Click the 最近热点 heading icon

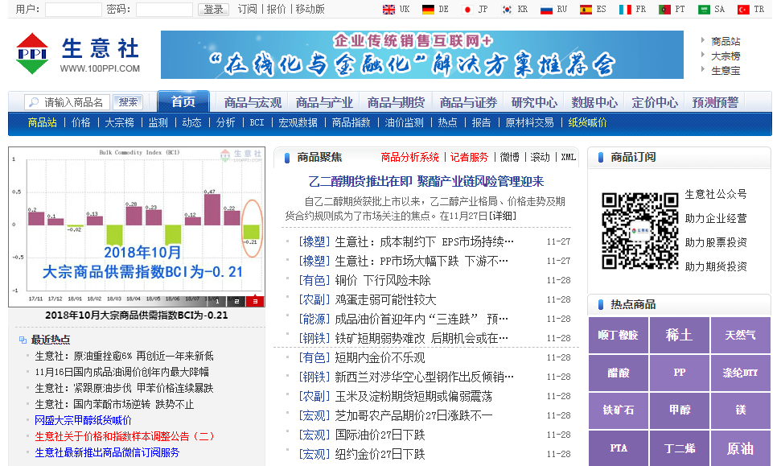[23, 340]
